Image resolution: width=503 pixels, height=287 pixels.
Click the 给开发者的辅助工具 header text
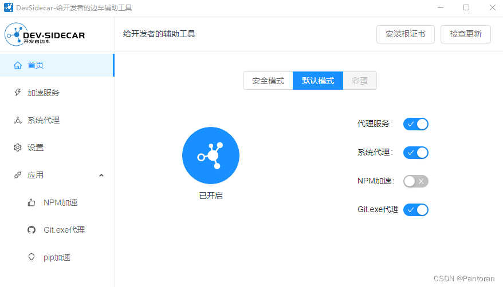[x=159, y=34]
